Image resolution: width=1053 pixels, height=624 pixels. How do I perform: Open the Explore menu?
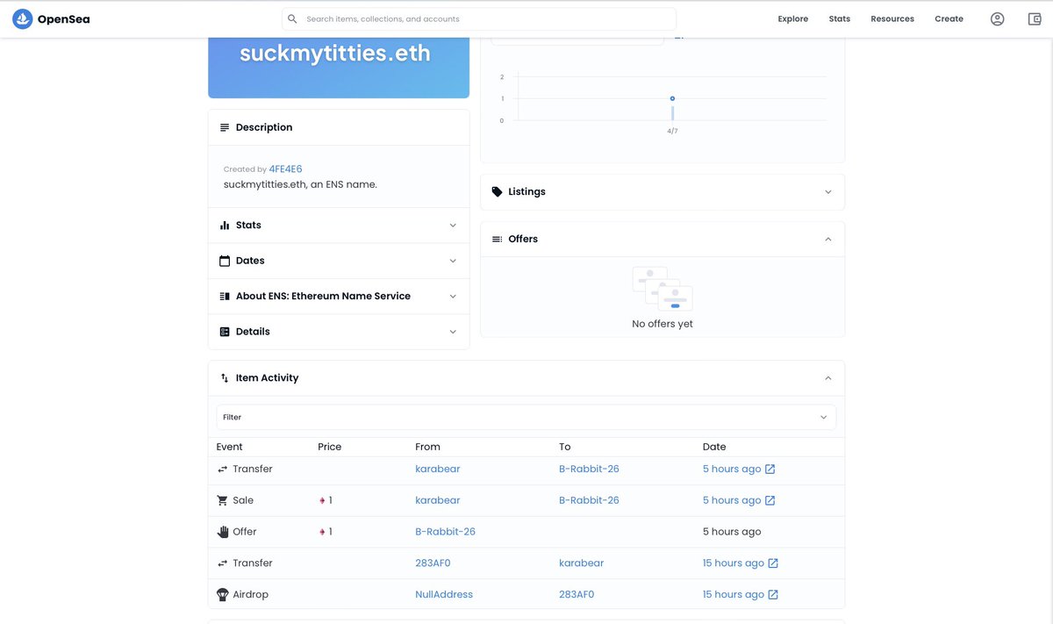pyautogui.click(x=792, y=18)
